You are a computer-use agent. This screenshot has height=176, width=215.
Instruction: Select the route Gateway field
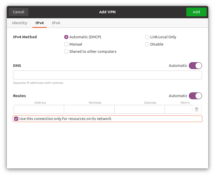pos(140,110)
